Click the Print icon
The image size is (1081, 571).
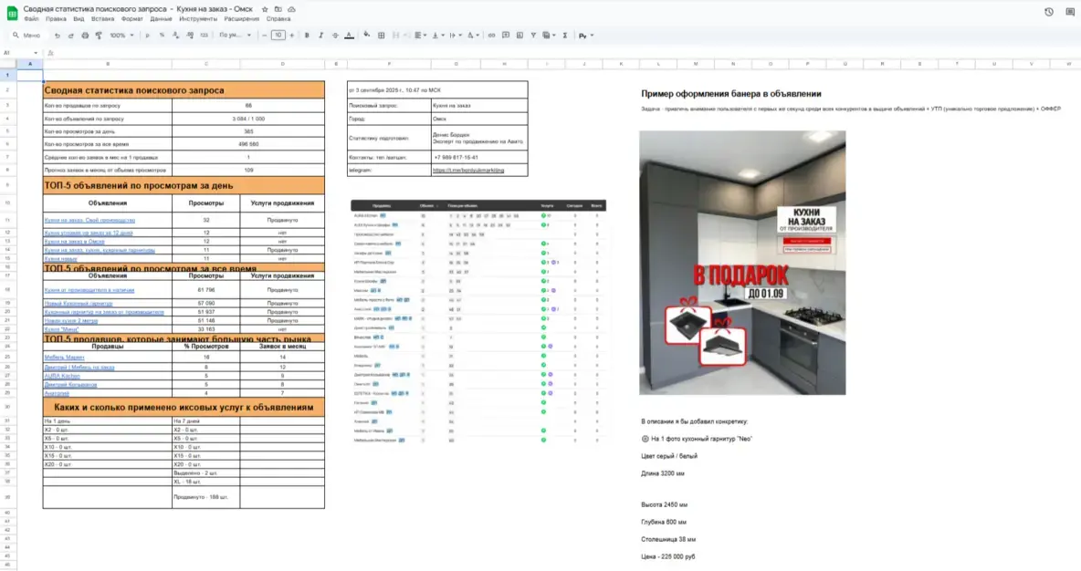[85, 36]
